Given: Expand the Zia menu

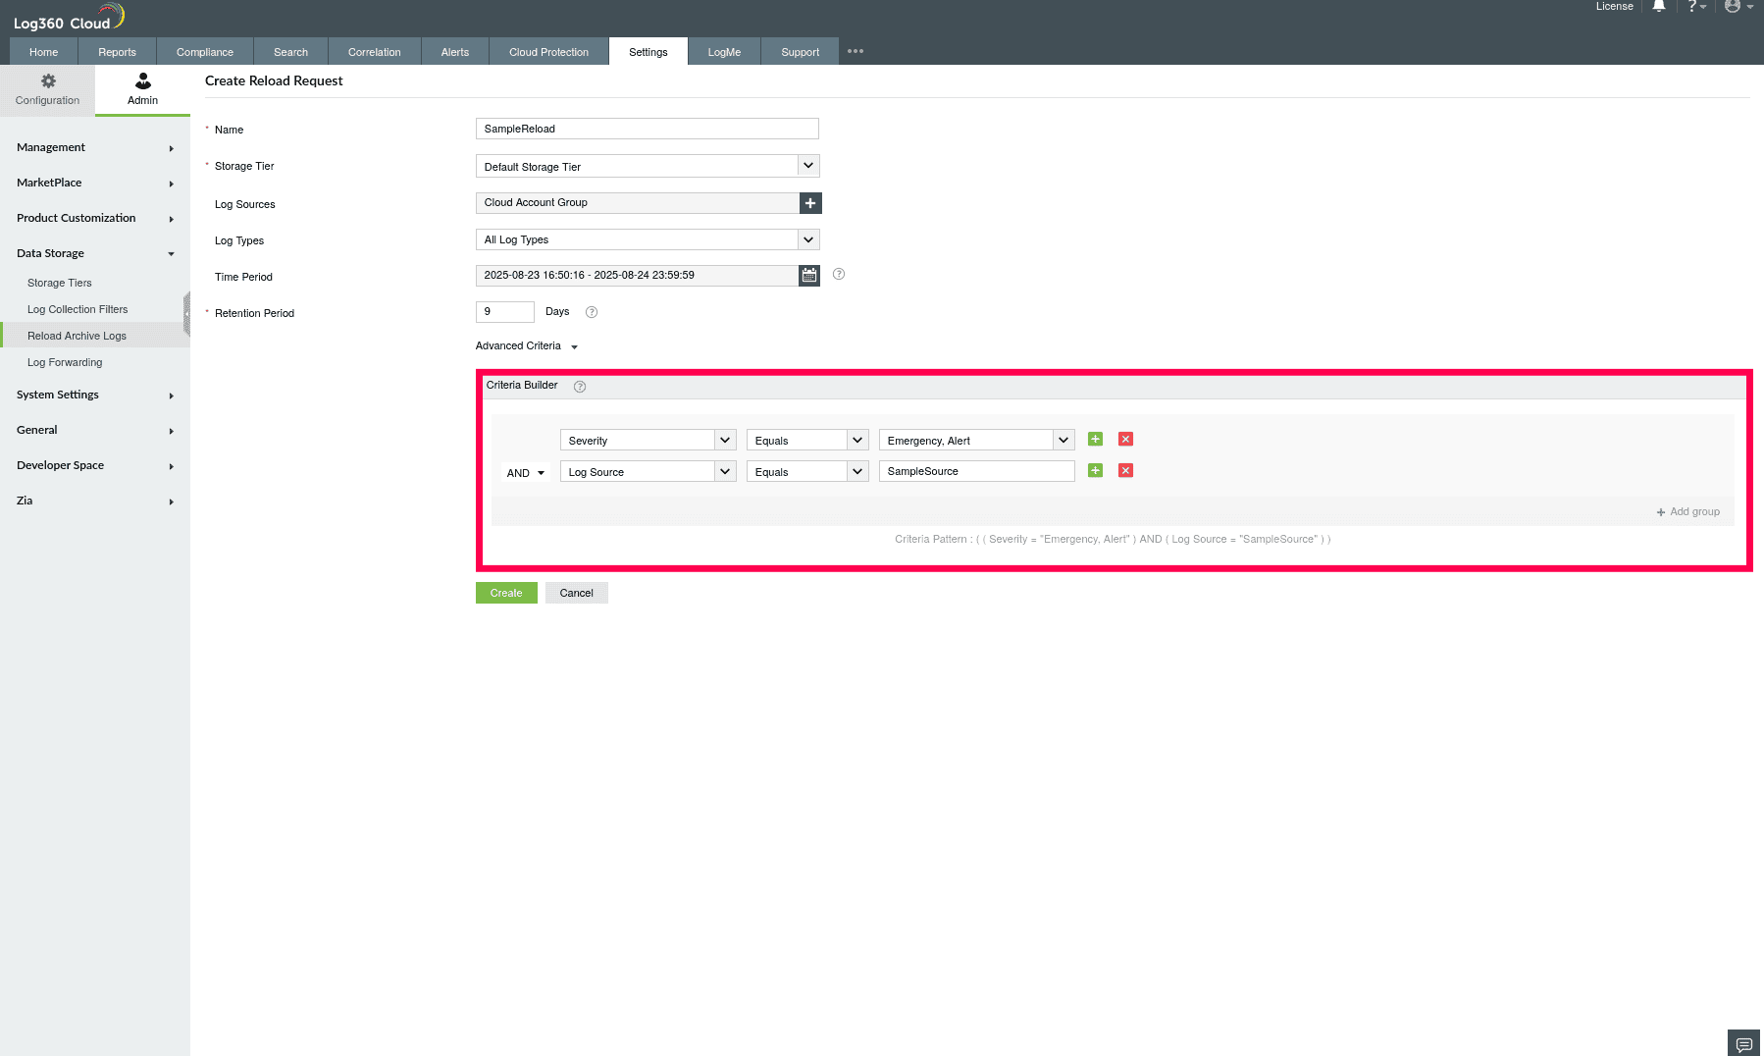Looking at the screenshot, I should tap(95, 501).
